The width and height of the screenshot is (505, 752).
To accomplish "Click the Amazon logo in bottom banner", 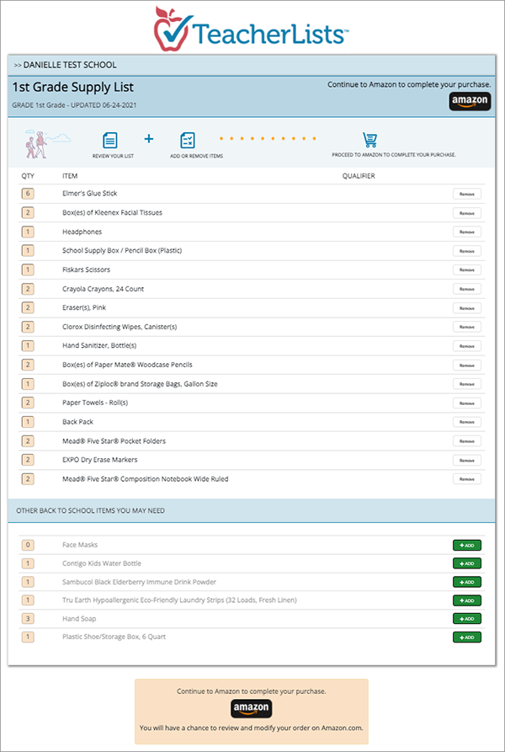I will click(x=251, y=708).
